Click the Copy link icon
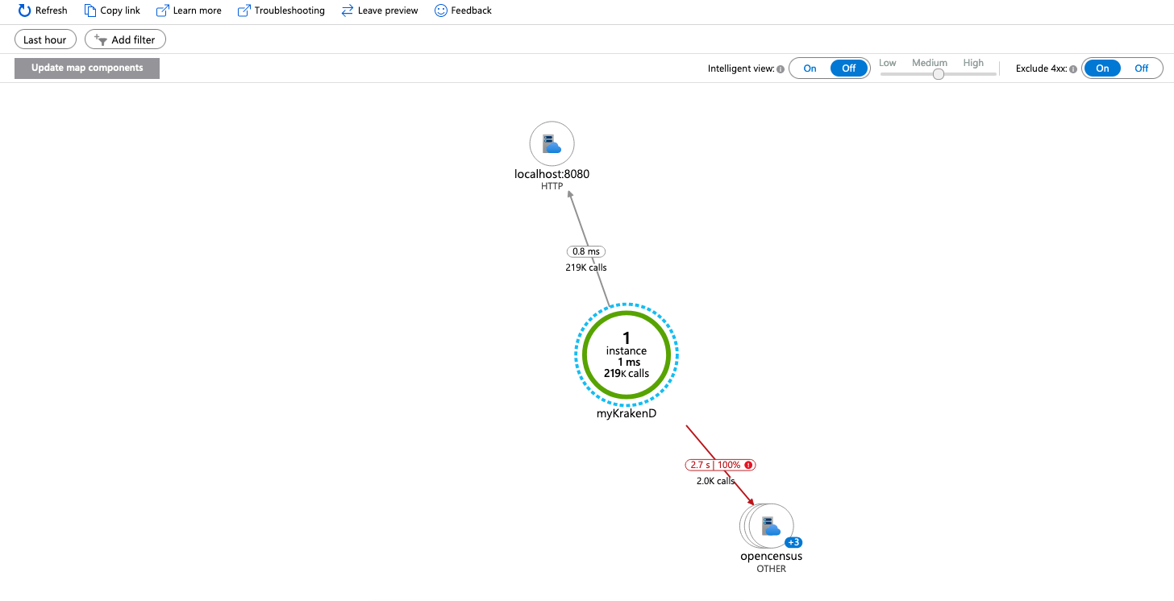 click(90, 10)
